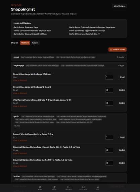Expand the steak ingredient row

click(69, 57)
